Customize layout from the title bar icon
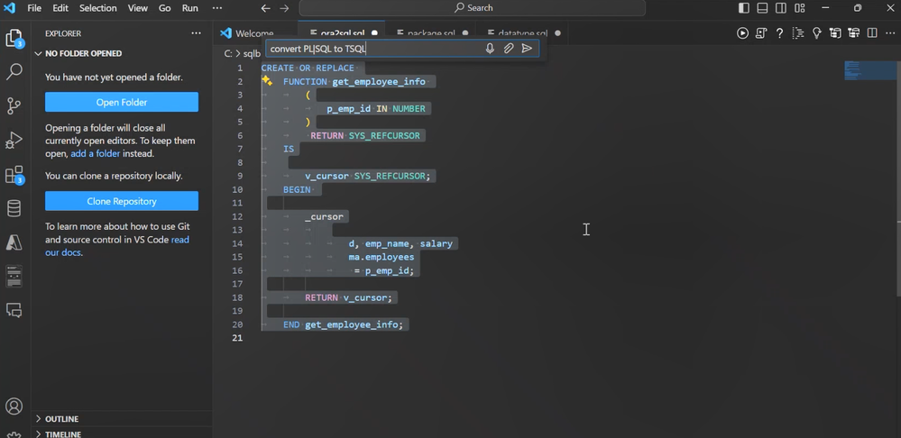This screenshot has height=438, width=901. point(799,8)
